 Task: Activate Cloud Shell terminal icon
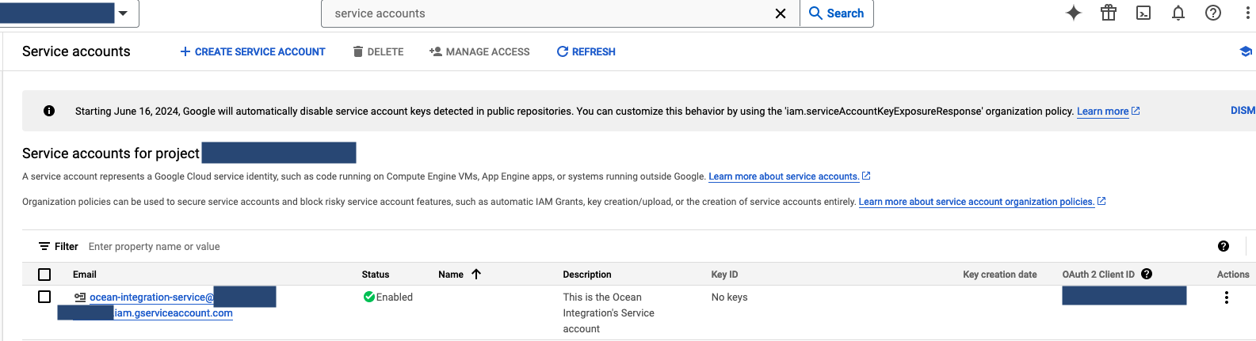point(1143,13)
